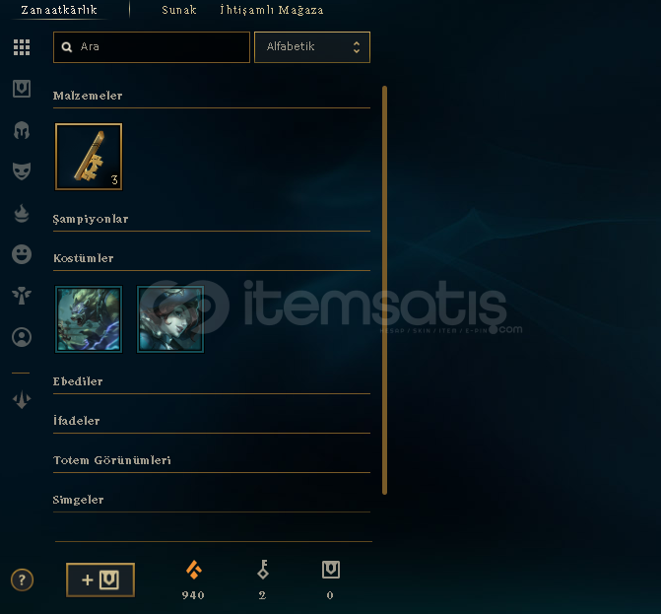Select the Miss Fortune skin shard

click(x=170, y=319)
